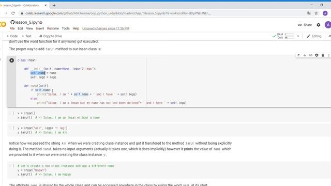Move the selected cell down
This screenshot has height=186, width=331.
pos(305,55)
